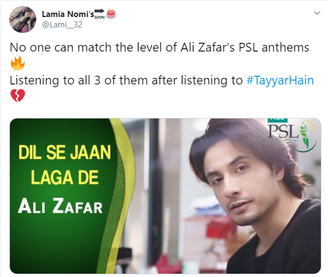The height and width of the screenshot is (277, 328).
Task: Click the Lamia Nomi's profile avatar
Action: [x=23, y=19]
